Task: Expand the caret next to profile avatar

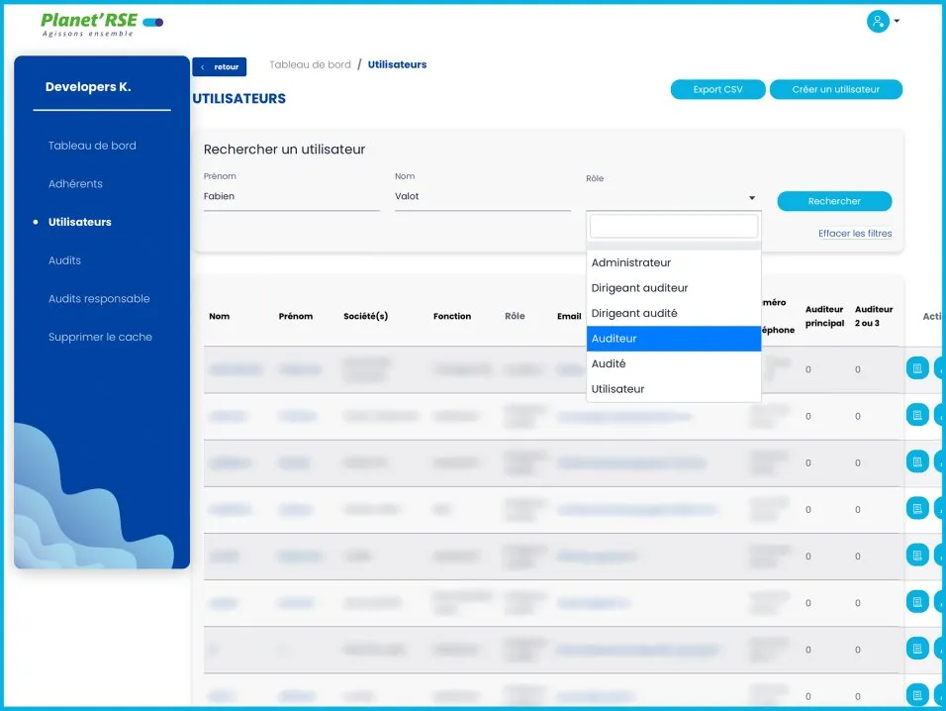Action: [x=897, y=21]
